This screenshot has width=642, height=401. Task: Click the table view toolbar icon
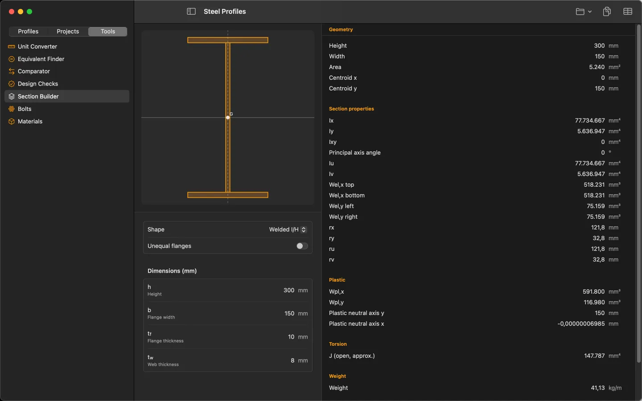pos(628,12)
